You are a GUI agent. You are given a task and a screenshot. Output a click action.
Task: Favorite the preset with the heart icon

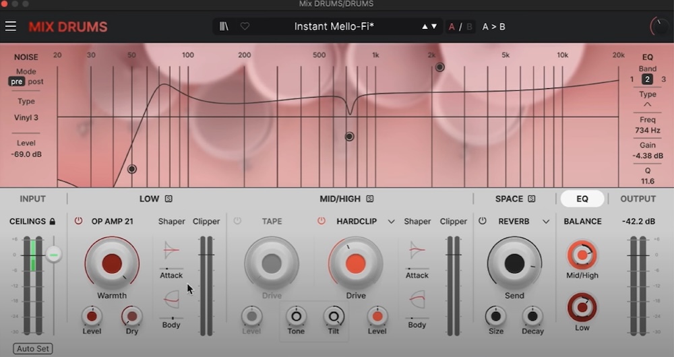click(245, 26)
